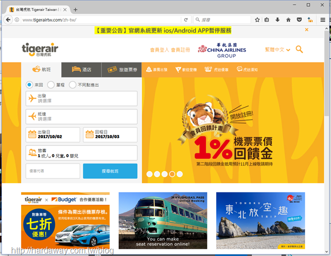Click the browser address bar URL
The image size is (331, 256).
click(x=50, y=20)
